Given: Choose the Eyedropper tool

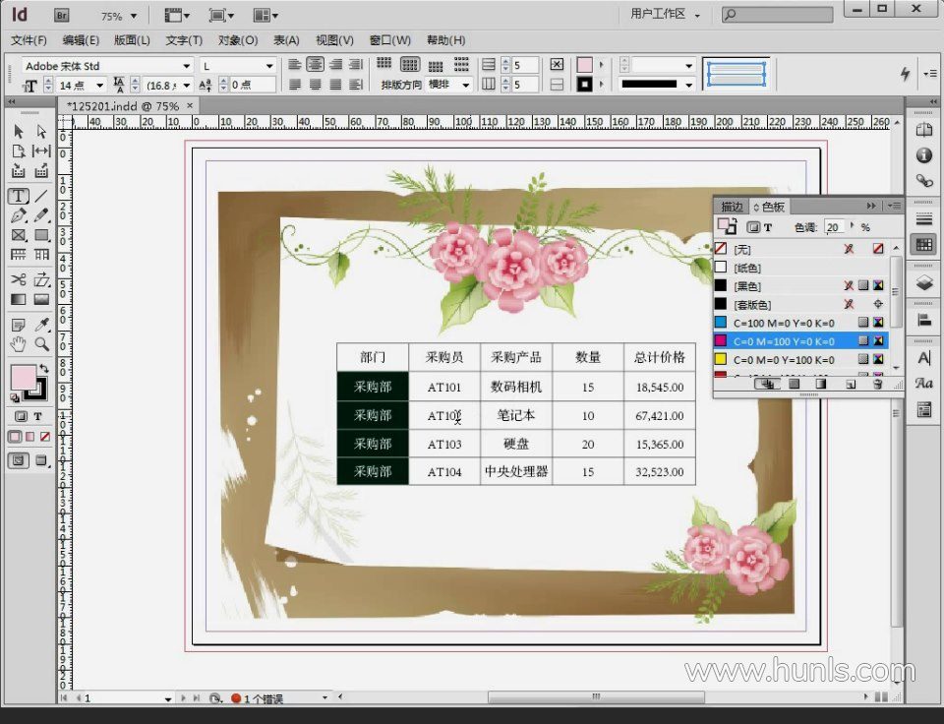Looking at the screenshot, I should click(42, 325).
